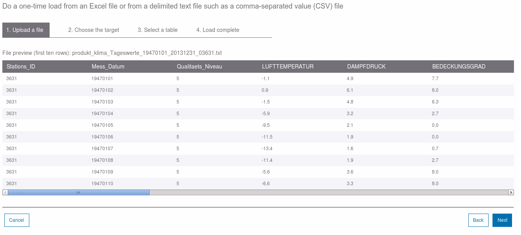Select the Mess_Datum column header
The width and height of the screenshot is (521, 235).
[x=108, y=67]
